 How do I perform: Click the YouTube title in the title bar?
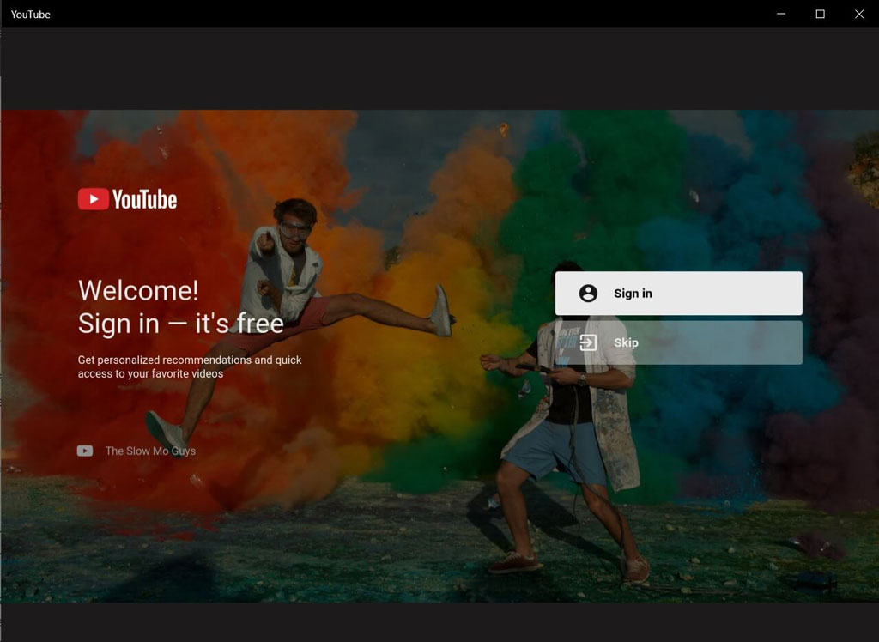tap(30, 14)
